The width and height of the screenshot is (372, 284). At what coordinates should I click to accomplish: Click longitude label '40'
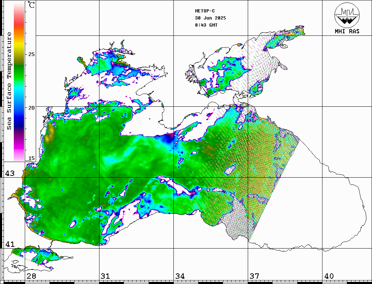click(329, 276)
